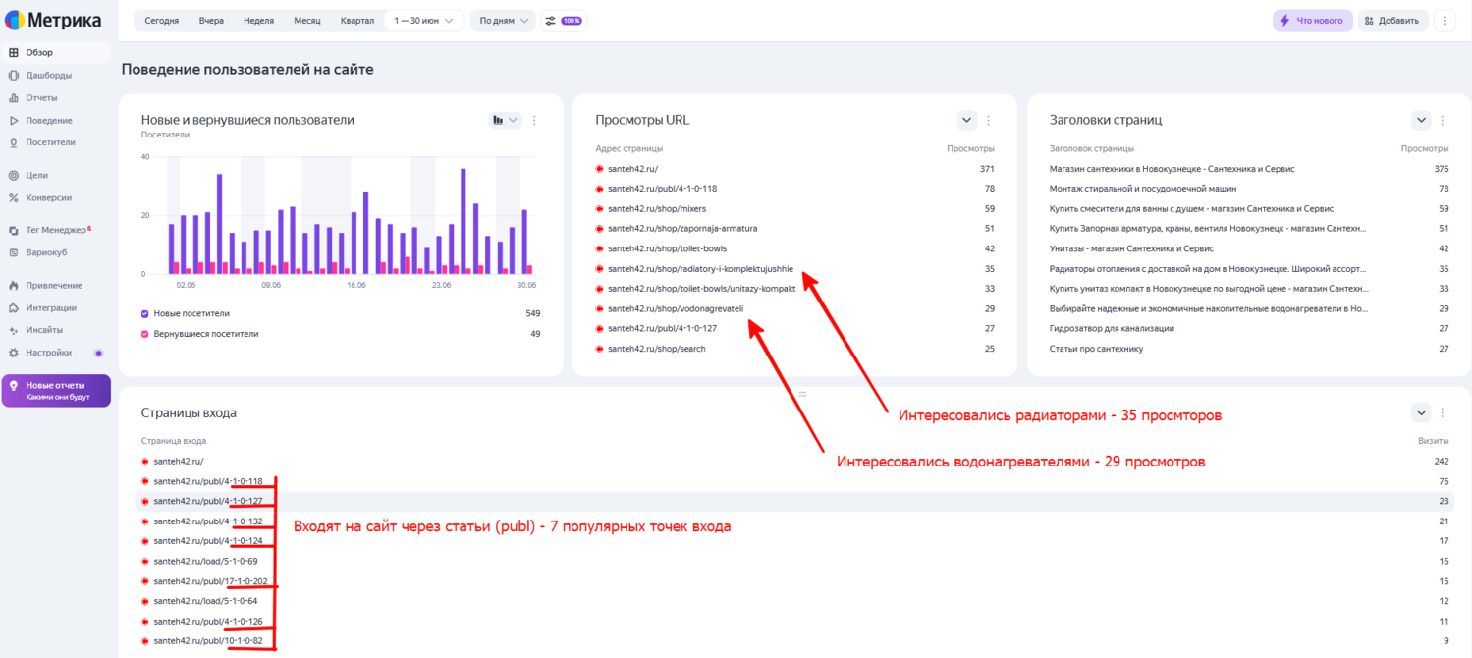Viewport: 1472px width, 658px height.
Task: Open the Дашборды sidebar icon
Action: 14,75
